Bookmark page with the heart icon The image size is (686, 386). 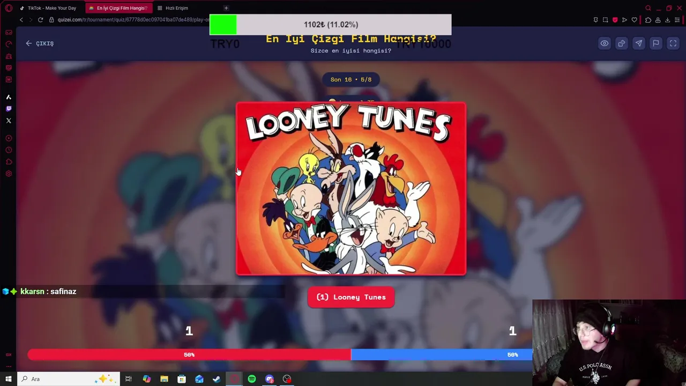pyautogui.click(x=635, y=20)
